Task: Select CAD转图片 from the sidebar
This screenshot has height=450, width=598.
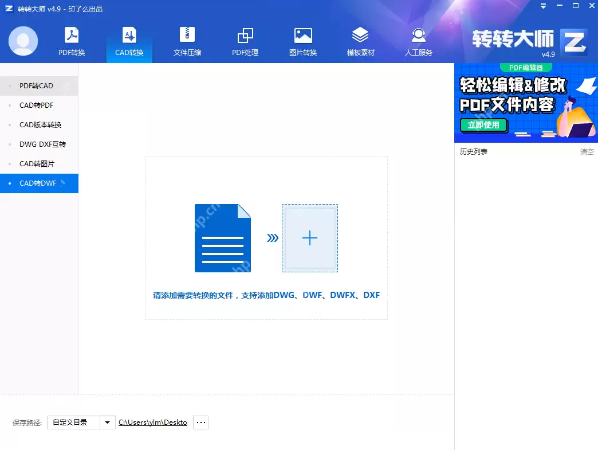Action: [37, 163]
